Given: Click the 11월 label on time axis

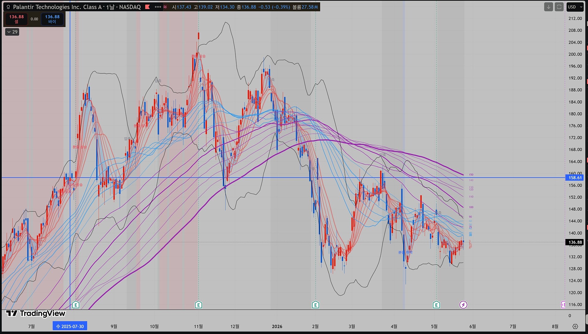Looking at the screenshot, I should (198, 326).
